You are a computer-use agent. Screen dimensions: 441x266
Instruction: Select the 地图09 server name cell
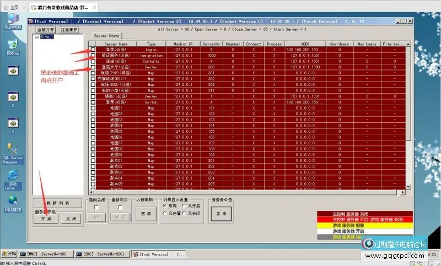[x=116, y=155]
